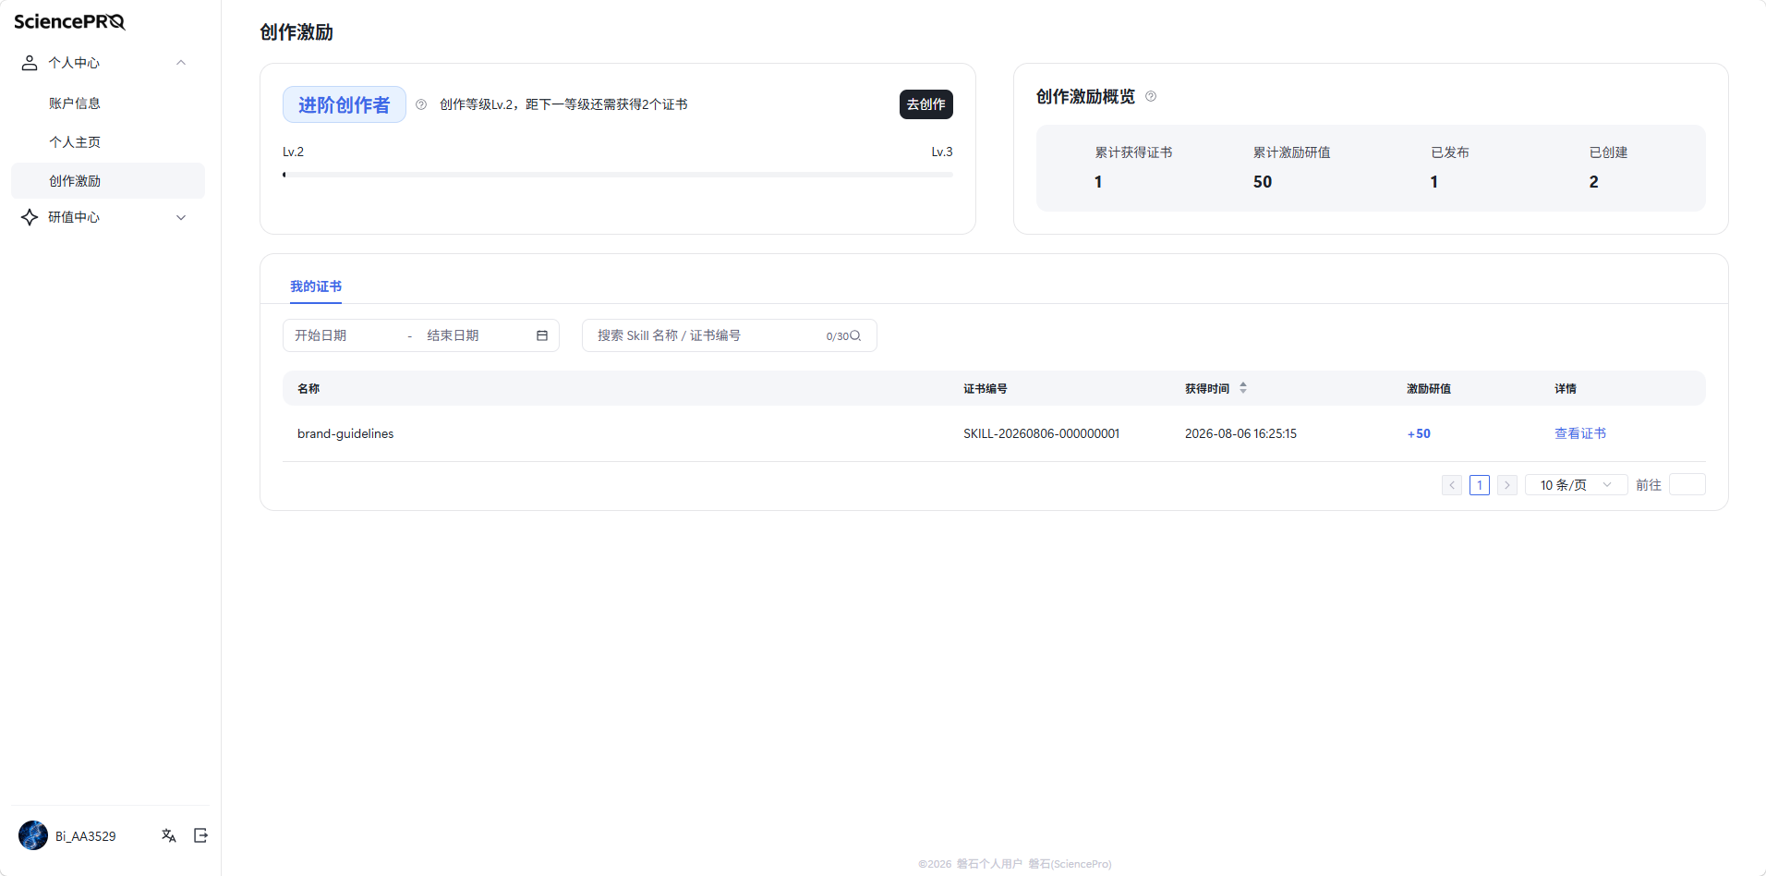Go to previous page arrow
Screen dimensions: 1766x876
tap(1452, 485)
